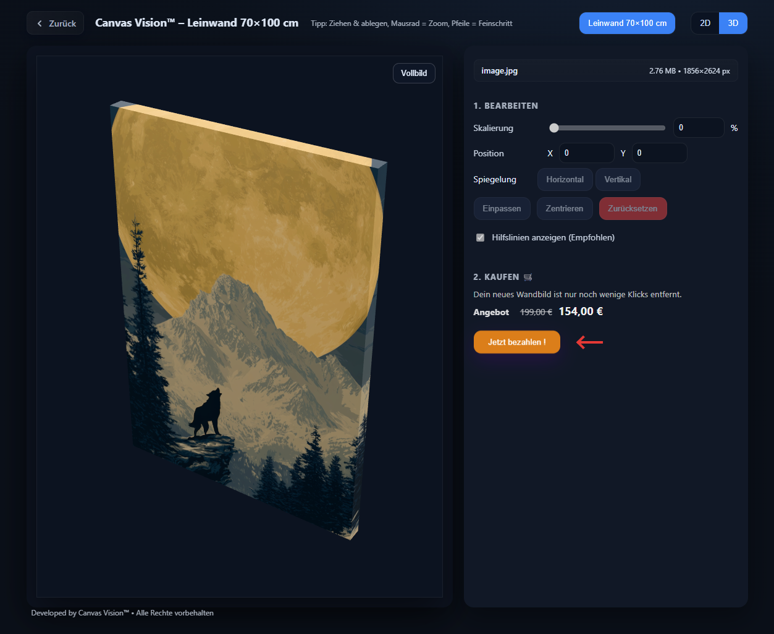Click the Position Y input field
The width and height of the screenshot is (774, 634).
(x=659, y=153)
